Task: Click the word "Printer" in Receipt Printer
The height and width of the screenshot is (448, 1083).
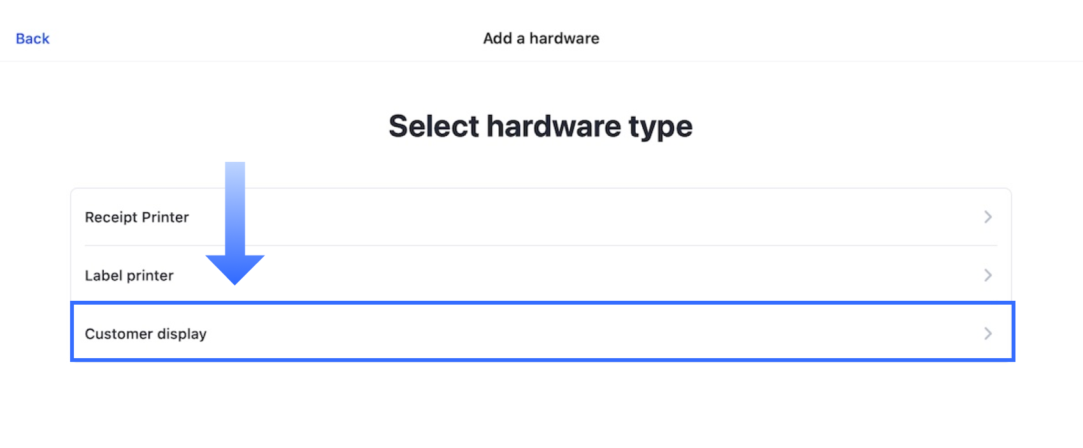Action: 165,217
